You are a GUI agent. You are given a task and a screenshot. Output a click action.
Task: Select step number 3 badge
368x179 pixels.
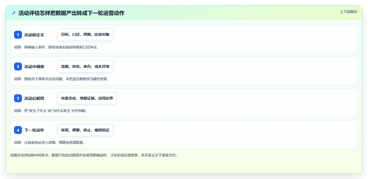pyautogui.click(x=18, y=98)
